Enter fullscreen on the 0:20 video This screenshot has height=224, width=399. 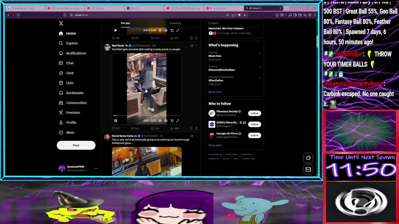178,30
